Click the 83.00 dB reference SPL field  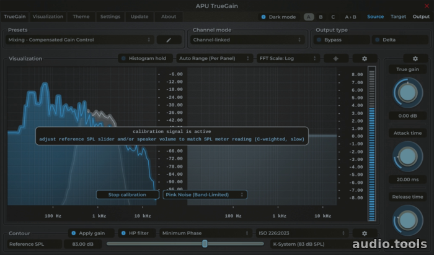(82, 244)
